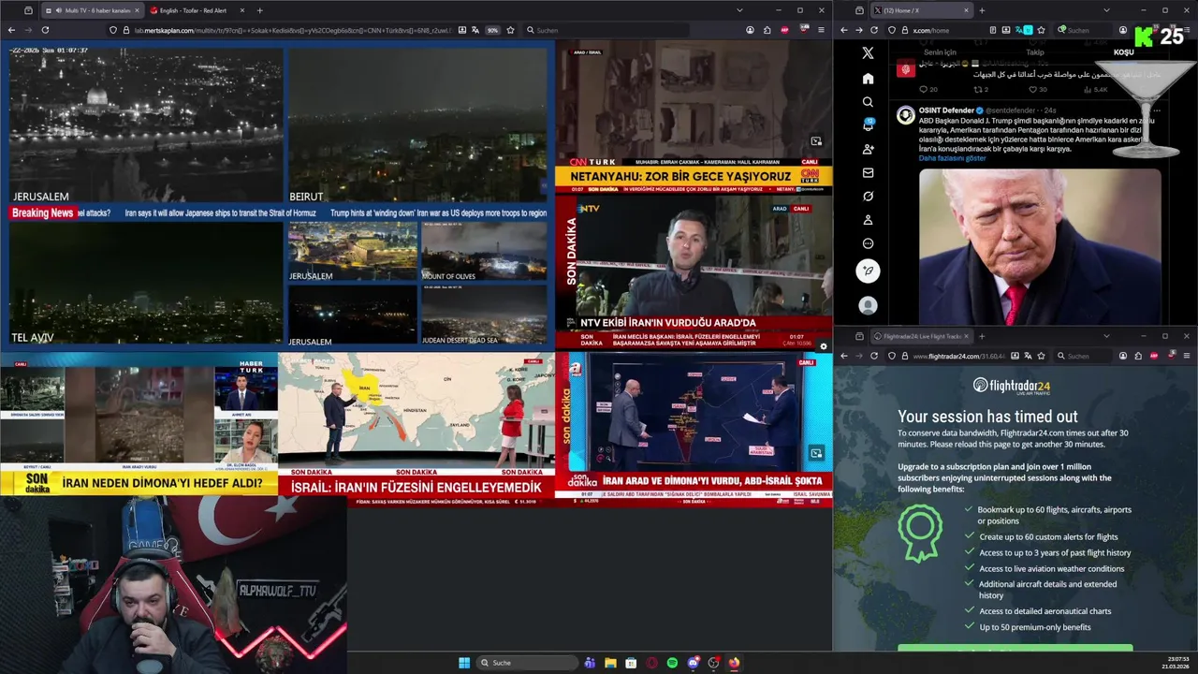Open new tab in Flightradar24 window
The width and height of the screenshot is (1198, 674).
pyautogui.click(x=982, y=336)
